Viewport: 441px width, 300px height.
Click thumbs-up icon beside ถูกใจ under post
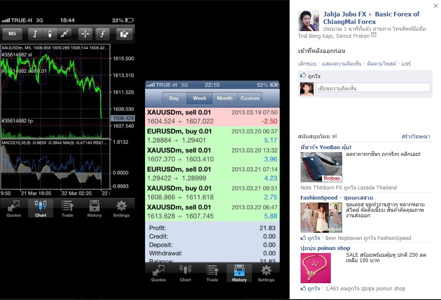click(x=303, y=75)
